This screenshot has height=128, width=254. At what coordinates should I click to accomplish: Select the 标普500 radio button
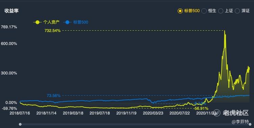180,11
